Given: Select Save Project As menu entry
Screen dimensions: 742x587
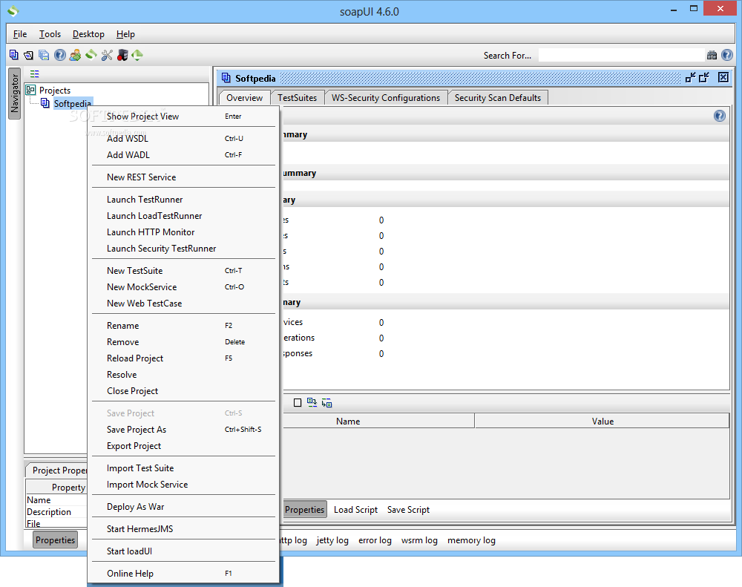Looking at the screenshot, I should click(183, 430).
